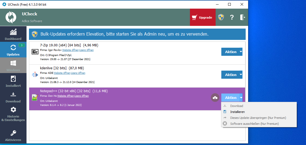
Task: Click the cloud download icon on Notepad++ row
Action: [x=215, y=98]
